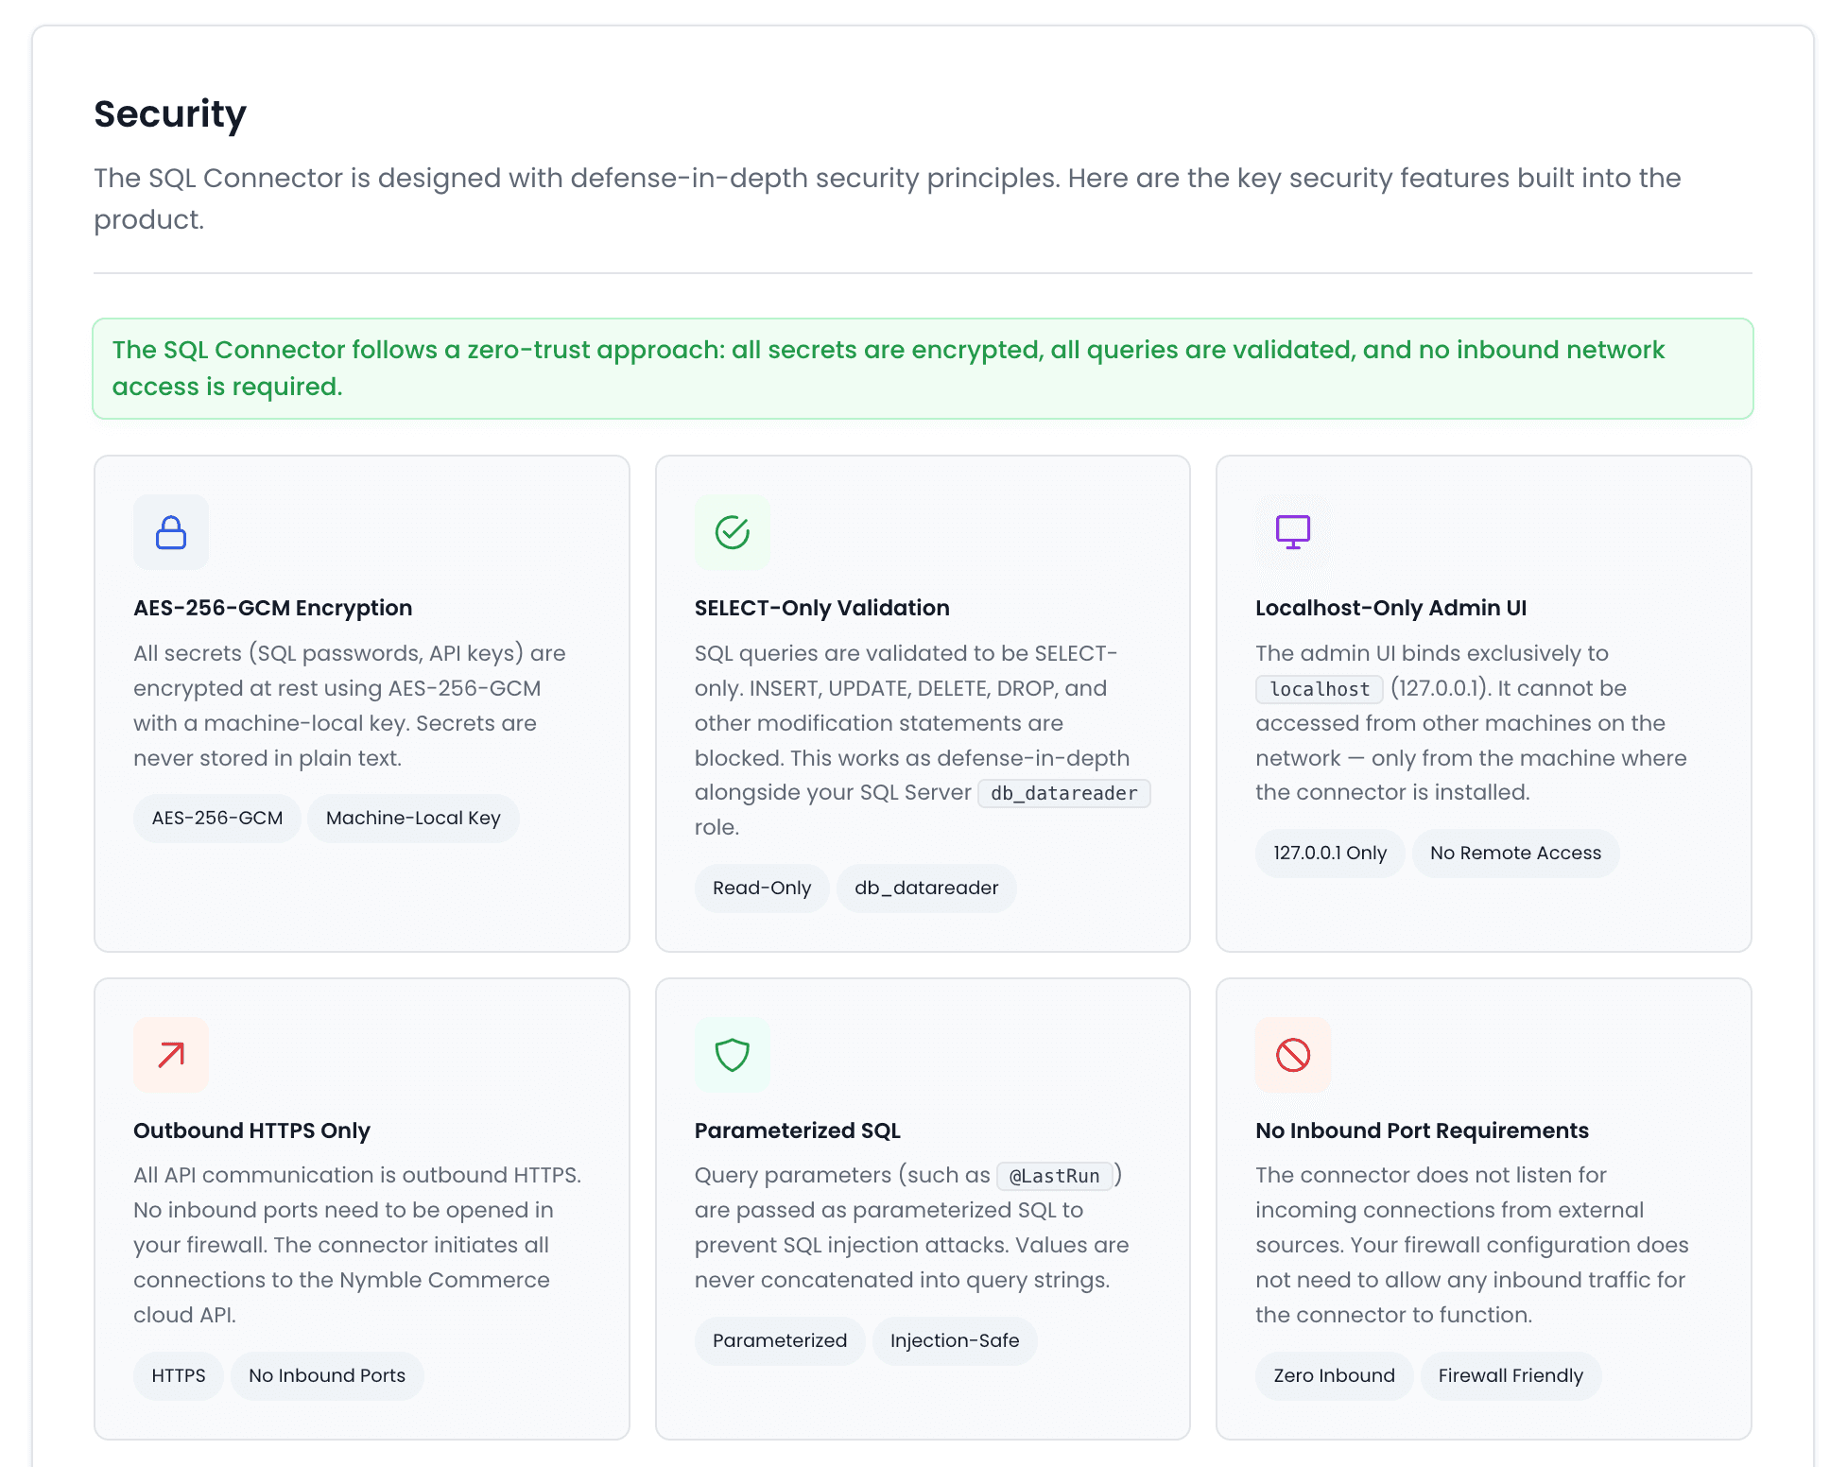Click the blue padlock encryption icon
The height and width of the screenshot is (1467, 1830).
click(171, 532)
